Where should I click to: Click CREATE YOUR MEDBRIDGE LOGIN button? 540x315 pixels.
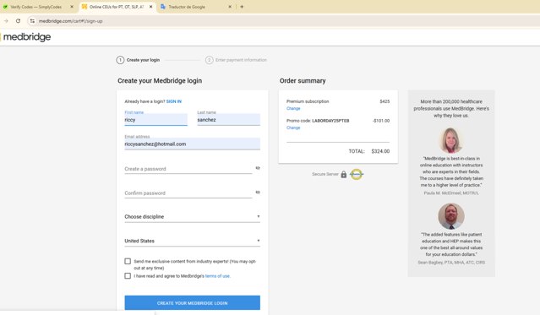[x=192, y=302]
